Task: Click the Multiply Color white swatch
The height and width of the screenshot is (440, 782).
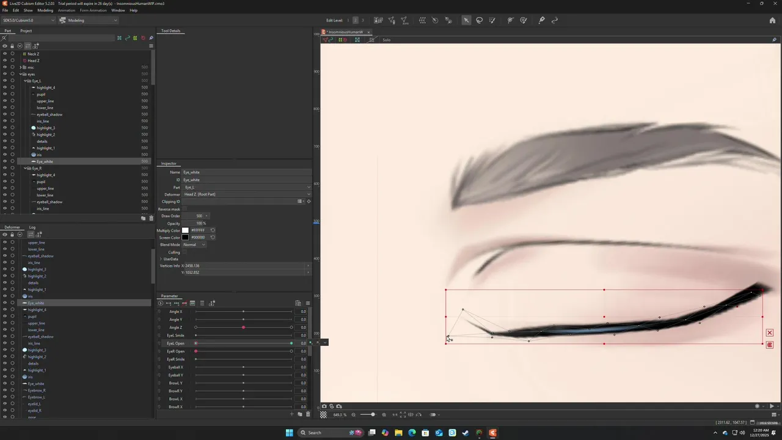Action: tap(185, 230)
